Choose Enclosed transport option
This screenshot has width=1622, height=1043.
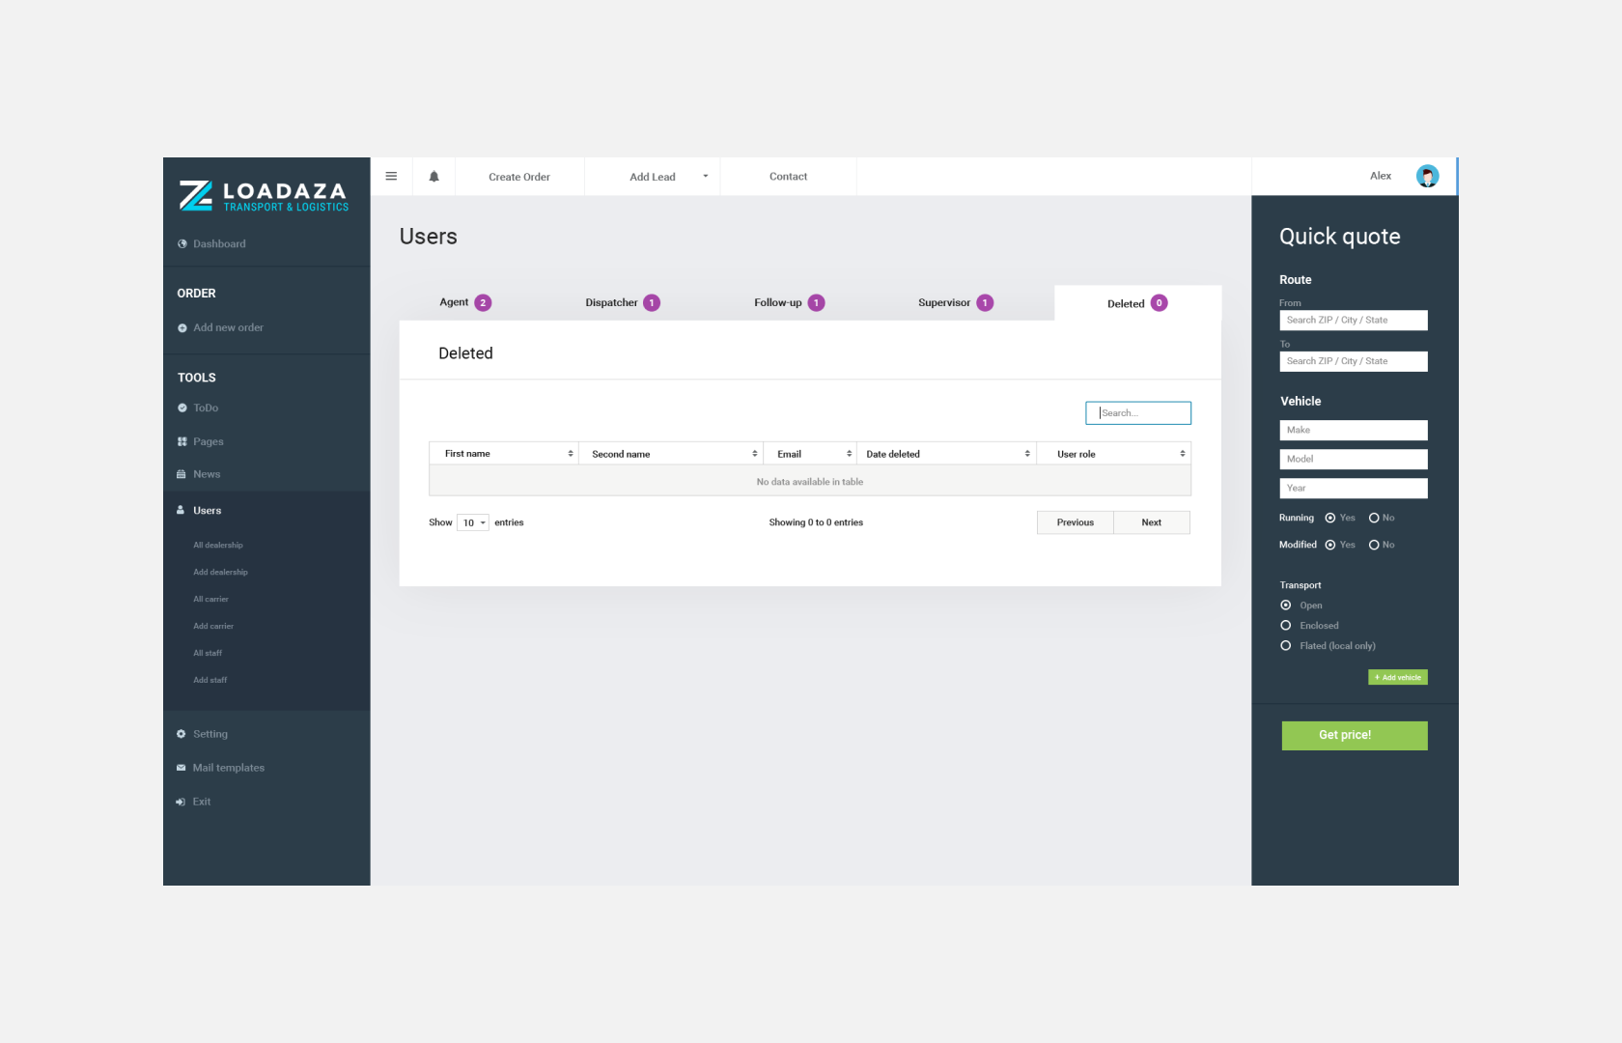[1286, 626]
